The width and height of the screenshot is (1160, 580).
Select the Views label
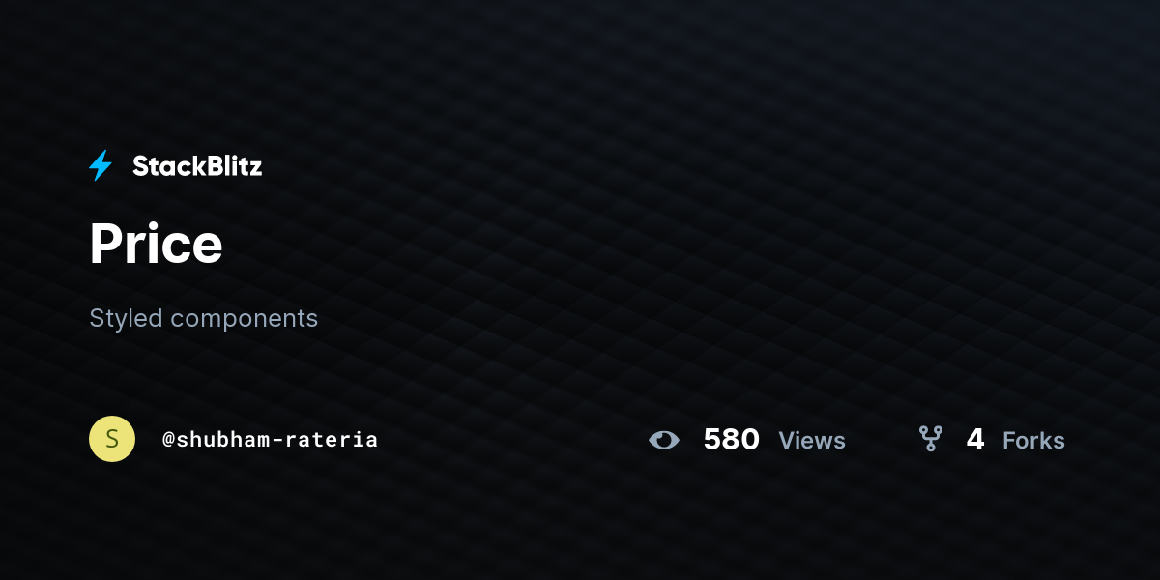(x=812, y=441)
